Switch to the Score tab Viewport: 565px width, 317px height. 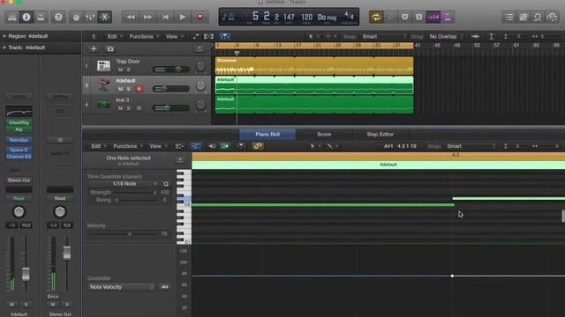[x=324, y=134]
